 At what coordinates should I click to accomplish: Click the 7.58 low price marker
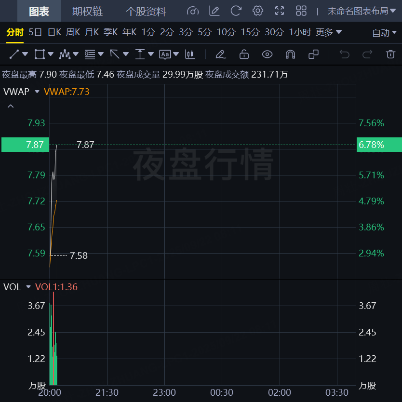pos(79,255)
